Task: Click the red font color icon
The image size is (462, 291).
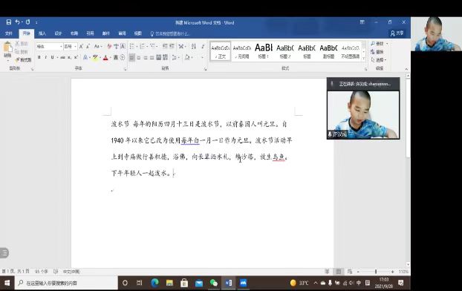Action: (x=105, y=57)
